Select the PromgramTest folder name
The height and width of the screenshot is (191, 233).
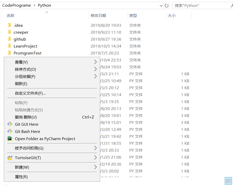tap(28, 53)
